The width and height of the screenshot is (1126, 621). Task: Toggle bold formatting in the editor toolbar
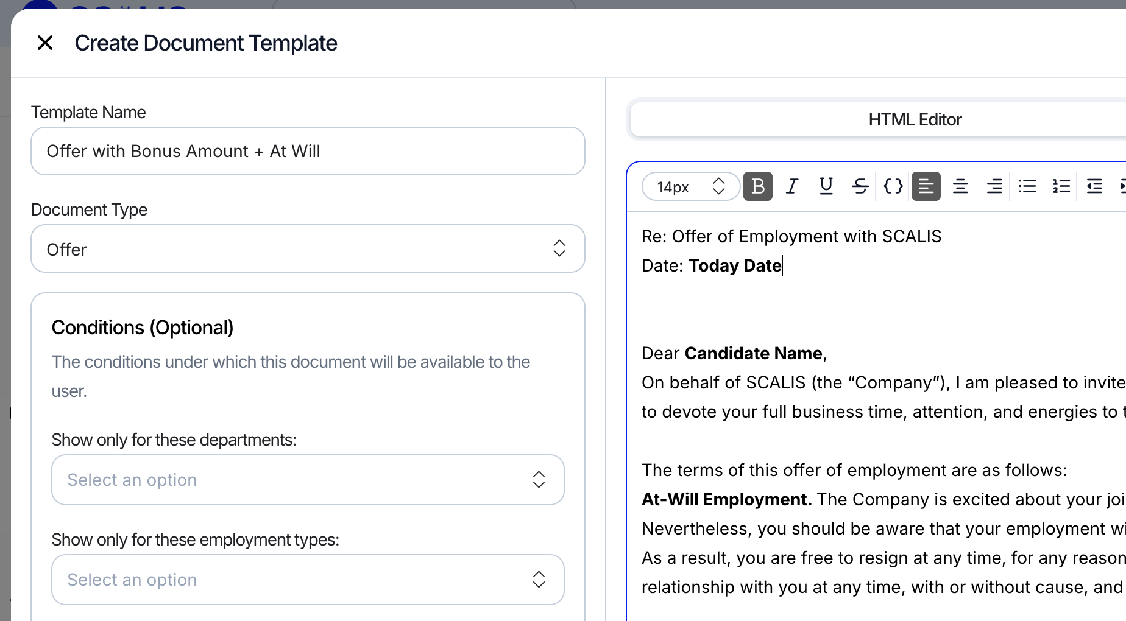click(x=758, y=186)
